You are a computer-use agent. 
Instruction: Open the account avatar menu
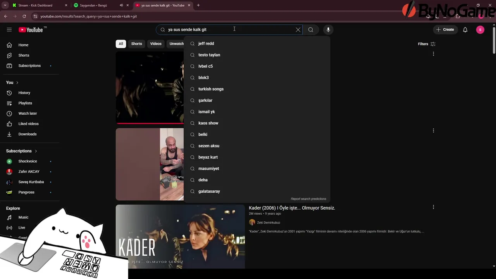[x=480, y=29]
